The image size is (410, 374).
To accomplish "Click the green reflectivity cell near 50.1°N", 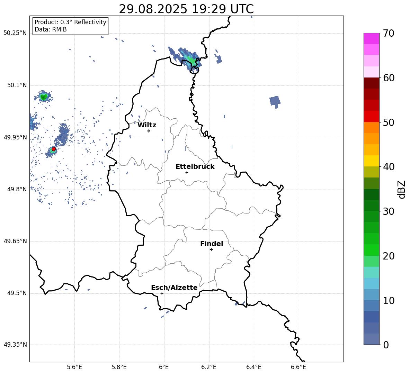I will pyautogui.click(x=43, y=97).
